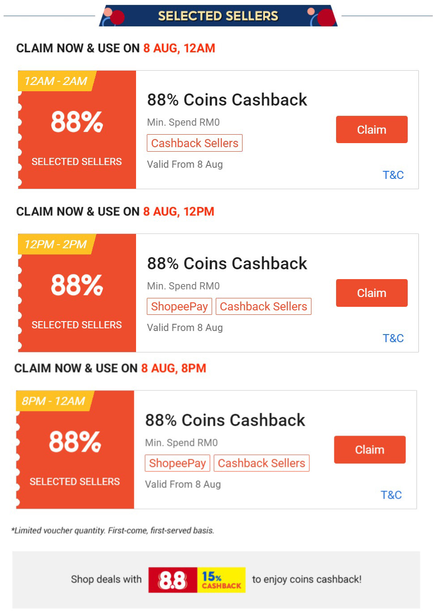
Task: Click the yellow 12AM - 2AM time badge
Action: coord(55,81)
